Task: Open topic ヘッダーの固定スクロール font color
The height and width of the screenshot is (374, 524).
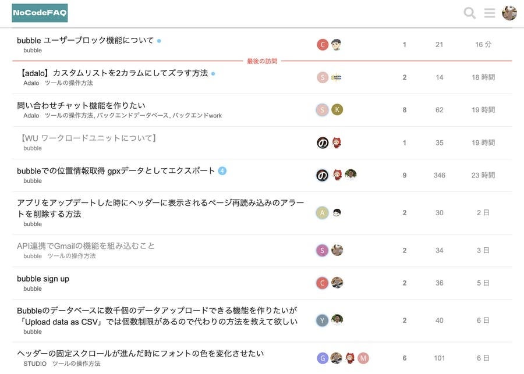Action: point(140,353)
